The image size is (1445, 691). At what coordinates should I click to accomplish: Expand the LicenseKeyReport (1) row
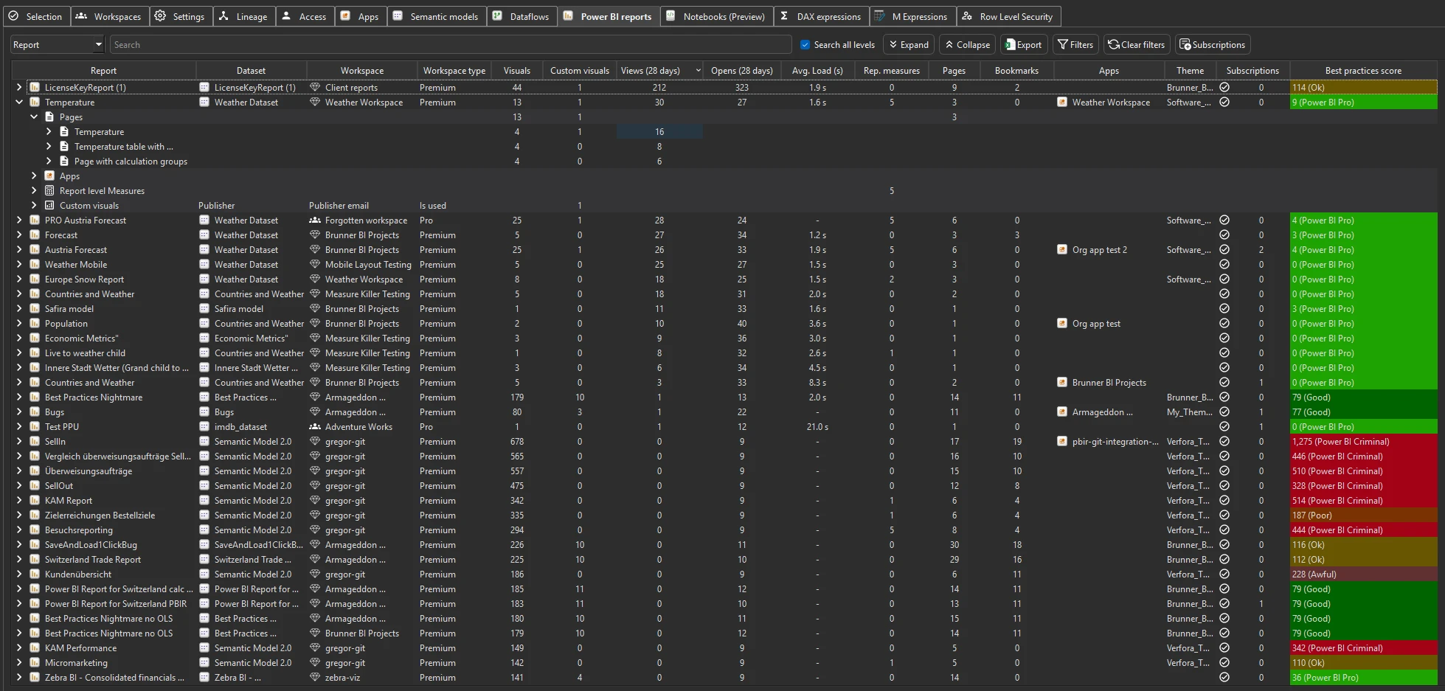[19, 87]
